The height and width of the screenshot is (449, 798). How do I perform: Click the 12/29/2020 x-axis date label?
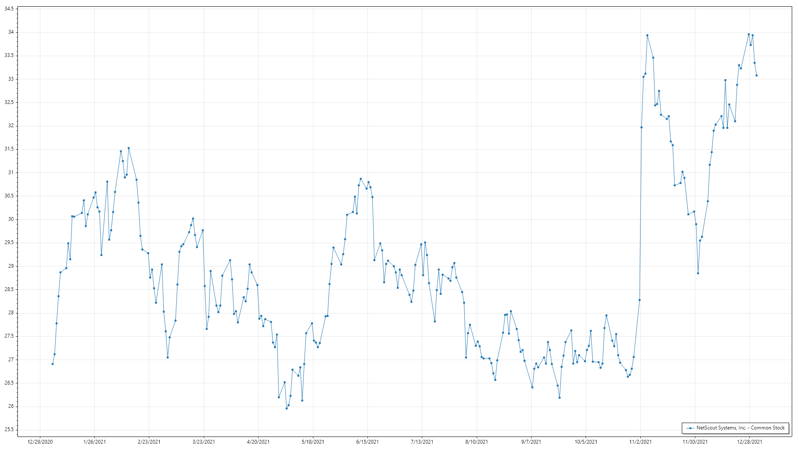40,442
